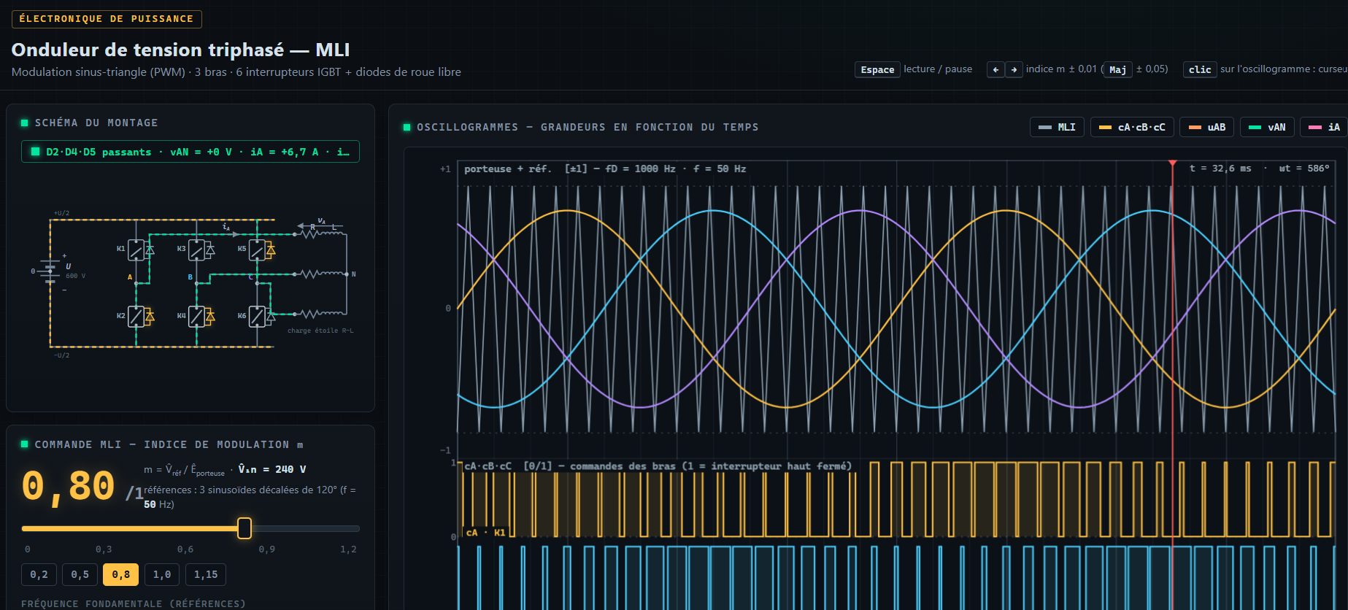This screenshot has width=1348, height=610.
Task: Click the K4 switch symbol
Action: click(196, 316)
